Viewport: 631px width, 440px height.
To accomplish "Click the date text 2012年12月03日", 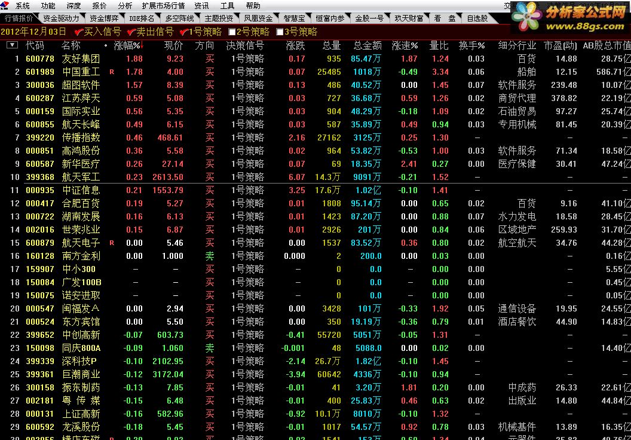I will [33, 32].
